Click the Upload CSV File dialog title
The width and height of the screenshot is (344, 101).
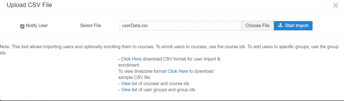click(x=29, y=5)
